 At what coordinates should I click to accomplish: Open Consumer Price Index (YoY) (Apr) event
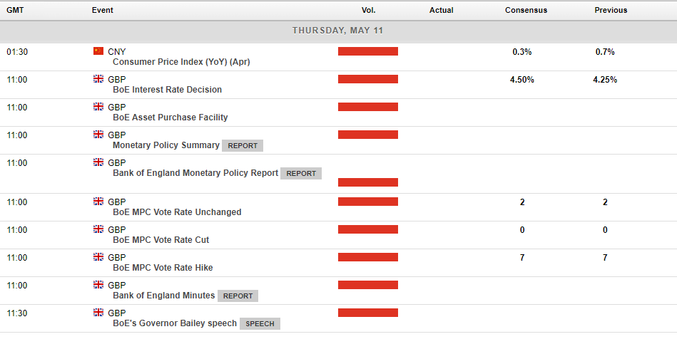181,62
